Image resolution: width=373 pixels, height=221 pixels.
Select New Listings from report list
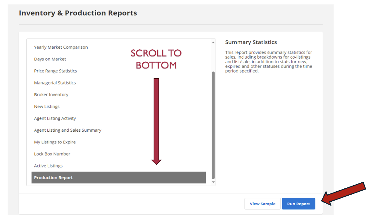point(47,107)
